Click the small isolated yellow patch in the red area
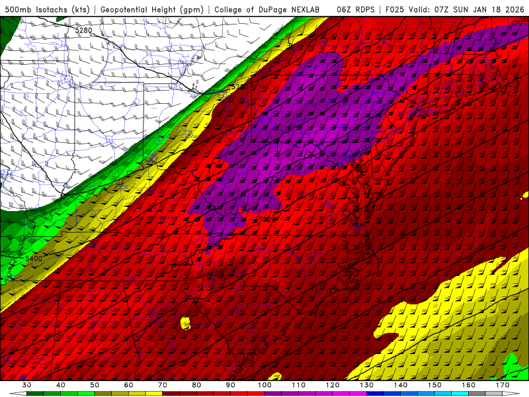This screenshot has width=529, height=397. point(185,323)
